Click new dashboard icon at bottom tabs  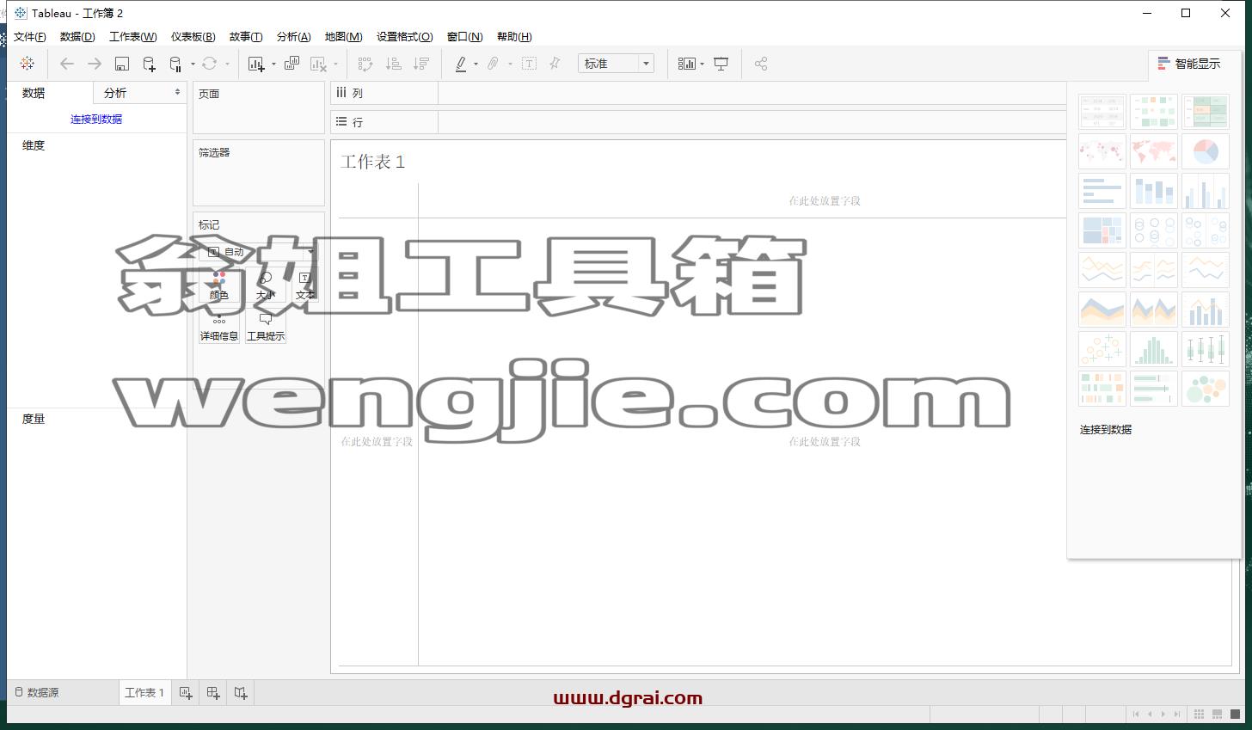click(x=213, y=693)
